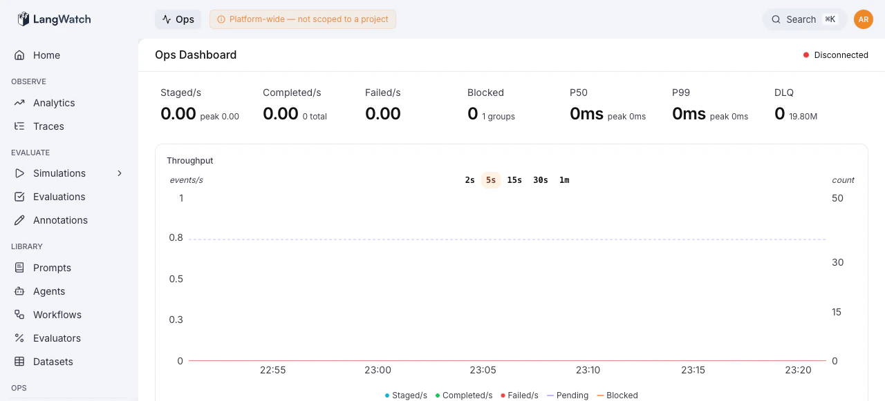The width and height of the screenshot is (885, 401).
Task: Toggle the Failed/s legend series
Action: click(519, 395)
